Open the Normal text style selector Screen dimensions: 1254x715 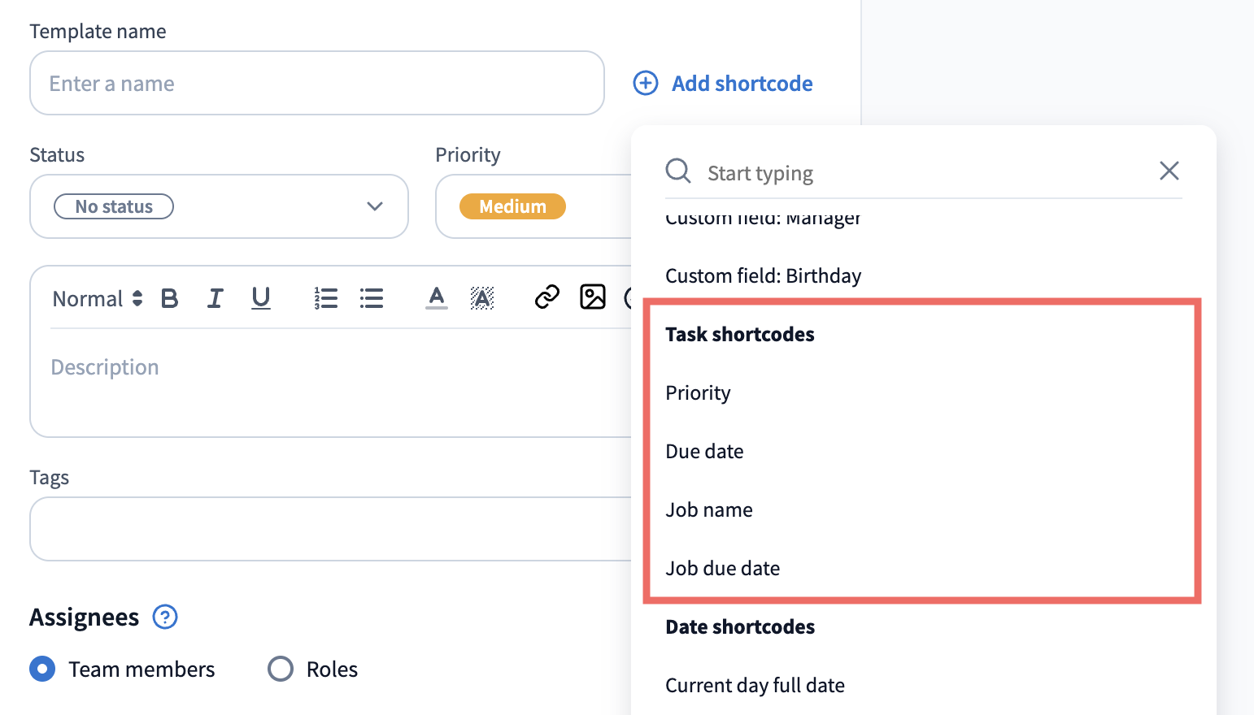[x=98, y=299]
